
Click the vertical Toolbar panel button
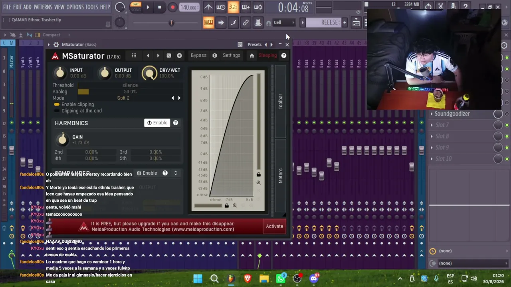click(281, 101)
